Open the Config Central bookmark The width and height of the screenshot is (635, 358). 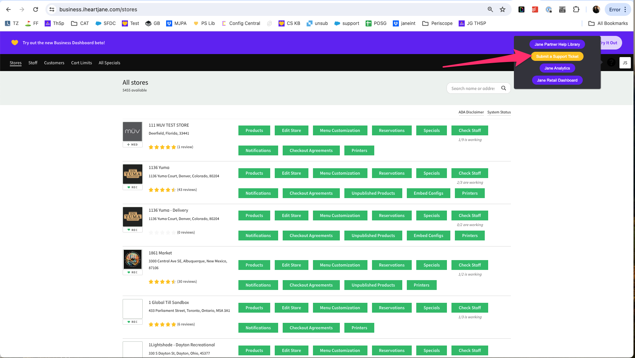pyautogui.click(x=241, y=23)
